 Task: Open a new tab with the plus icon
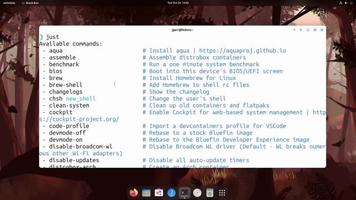coord(294,29)
